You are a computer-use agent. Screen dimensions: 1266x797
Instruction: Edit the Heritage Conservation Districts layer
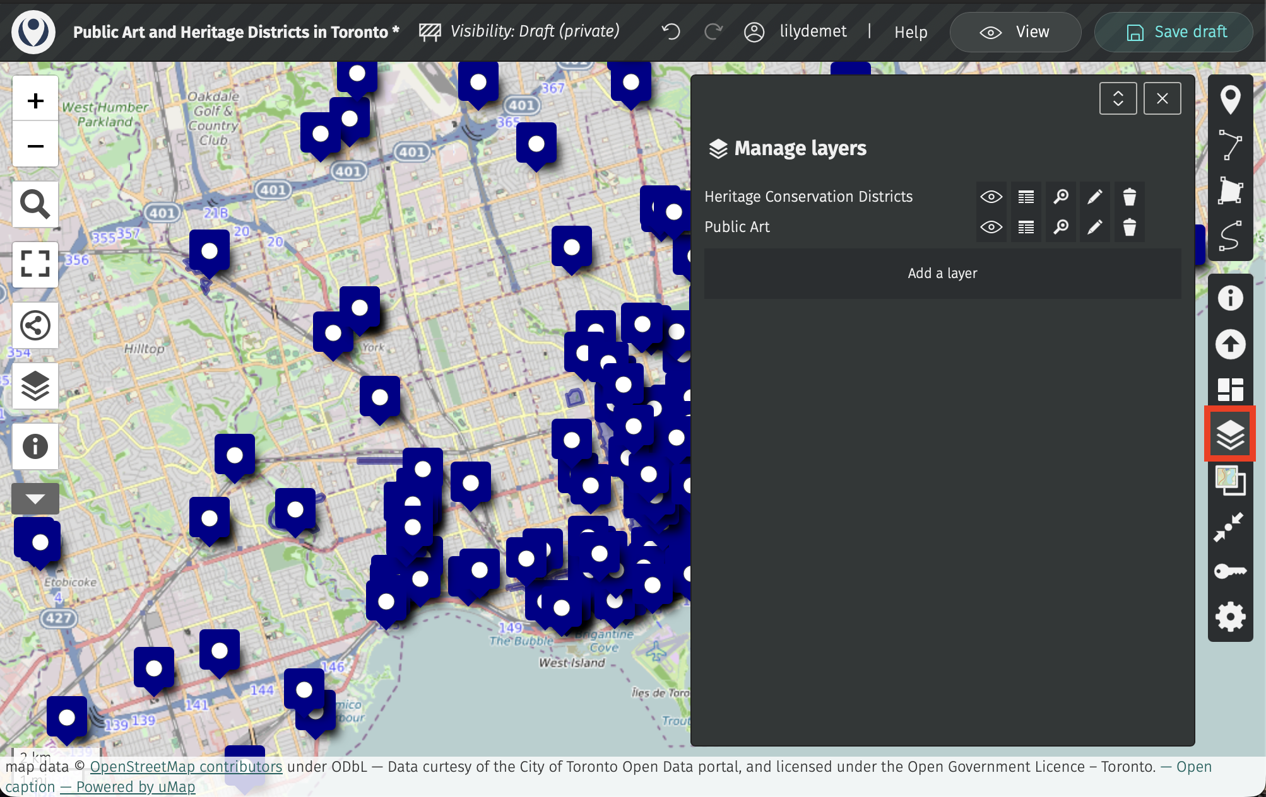(x=1095, y=197)
